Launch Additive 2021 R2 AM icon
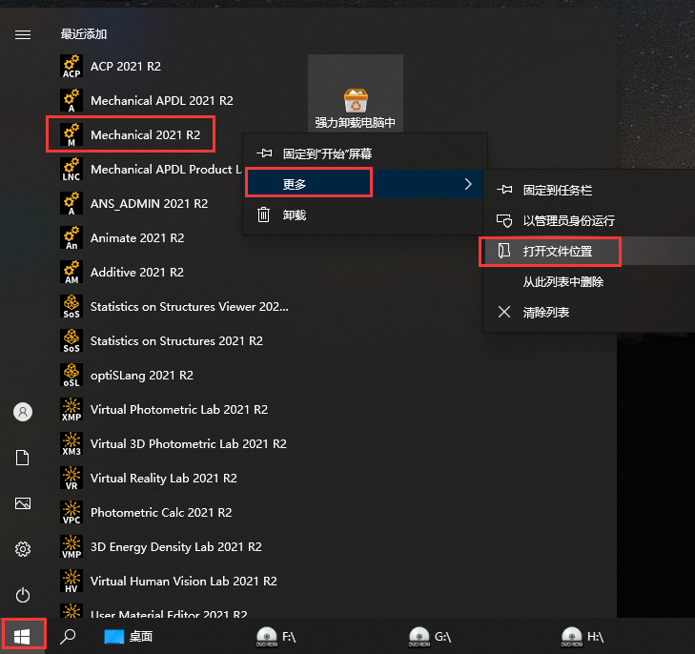Viewport: 695px width, 654px height. pyautogui.click(x=72, y=272)
